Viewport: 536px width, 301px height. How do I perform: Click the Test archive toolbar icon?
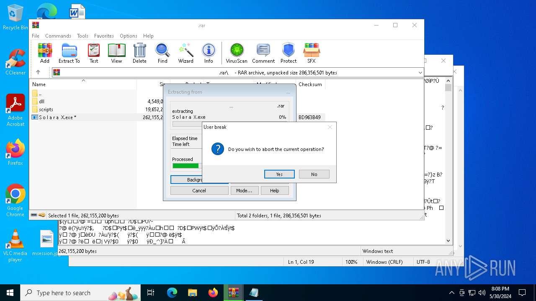point(94,53)
